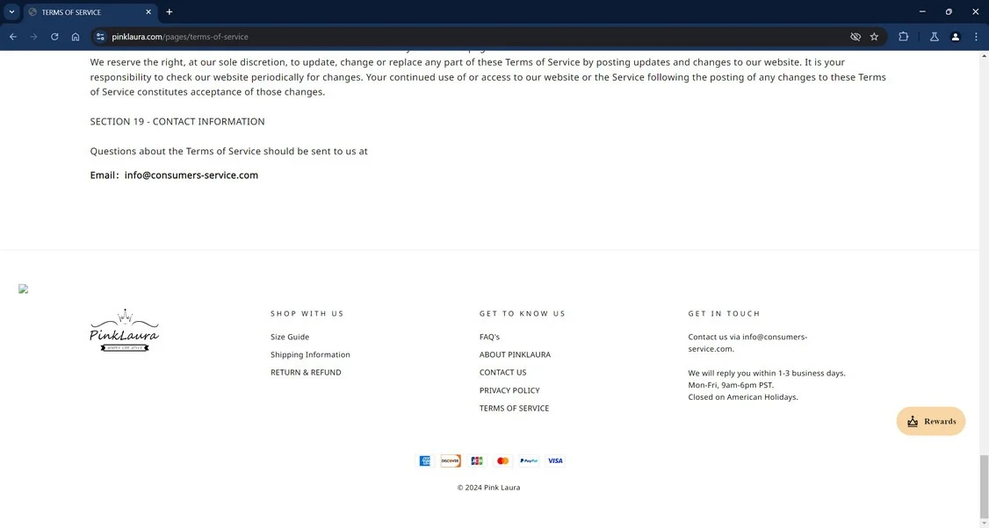Image resolution: width=989 pixels, height=528 pixels.
Task: Click the Visa payment icon
Action: point(555,461)
